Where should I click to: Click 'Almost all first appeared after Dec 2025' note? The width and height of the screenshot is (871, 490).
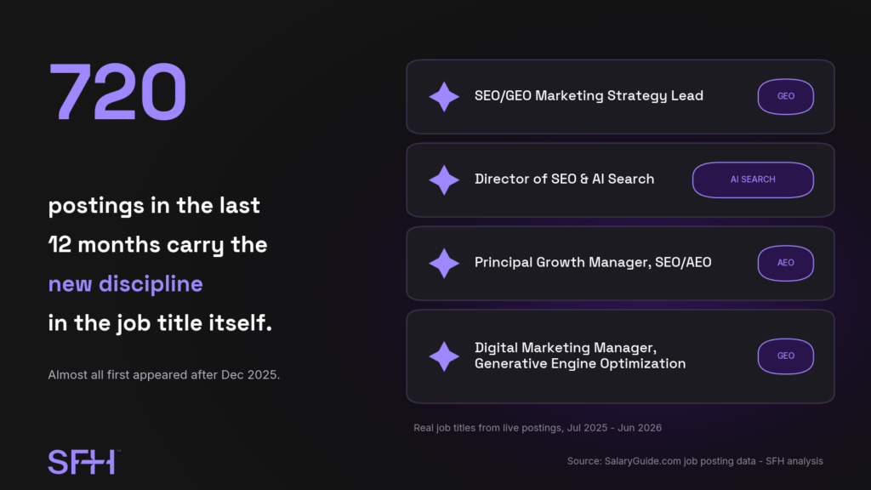tap(164, 375)
